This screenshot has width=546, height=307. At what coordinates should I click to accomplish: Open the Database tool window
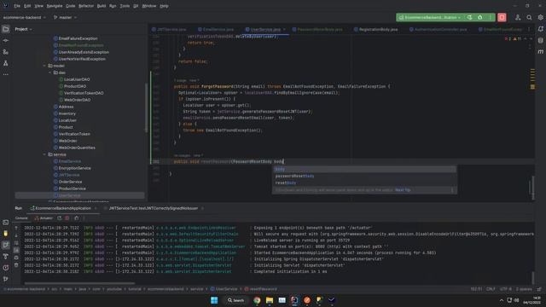coord(540,40)
